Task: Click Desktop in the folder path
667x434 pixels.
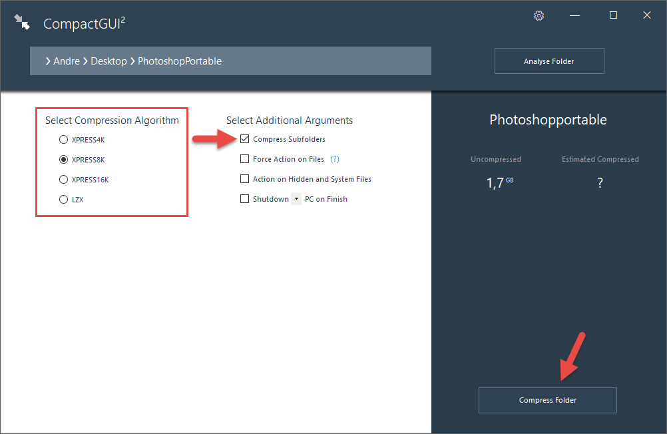Action: (x=109, y=61)
